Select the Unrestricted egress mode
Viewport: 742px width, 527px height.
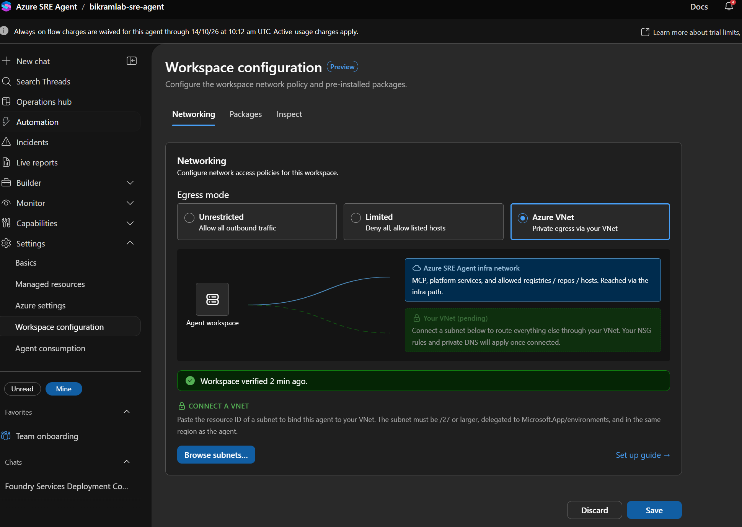click(x=257, y=222)
